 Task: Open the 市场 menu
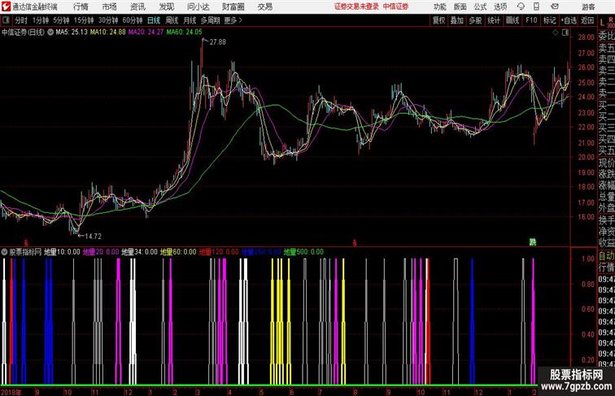(110, 7)
